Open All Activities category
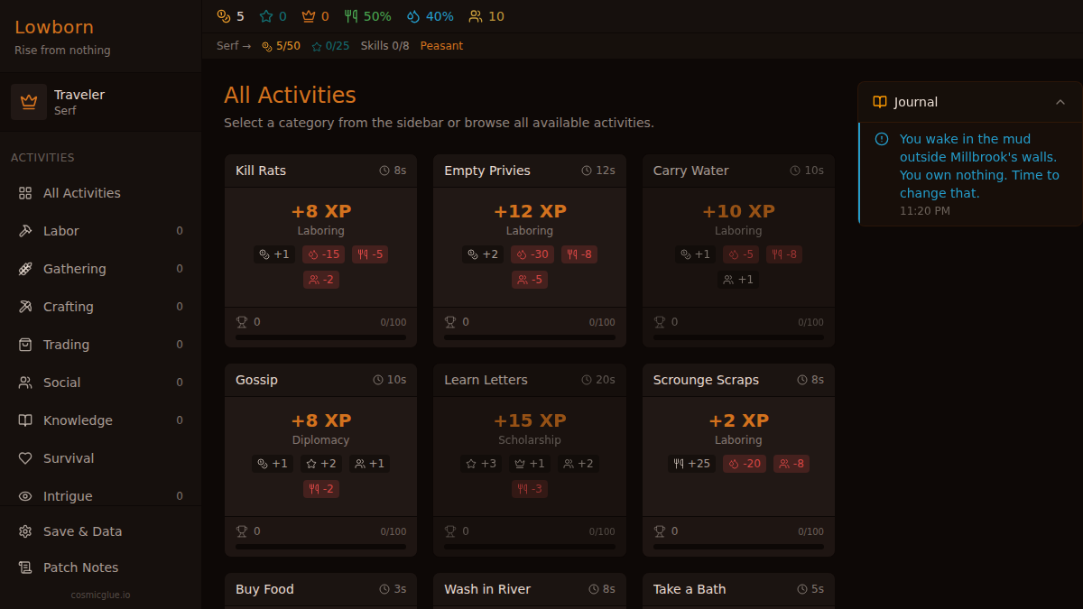 [x=100, y=193]
